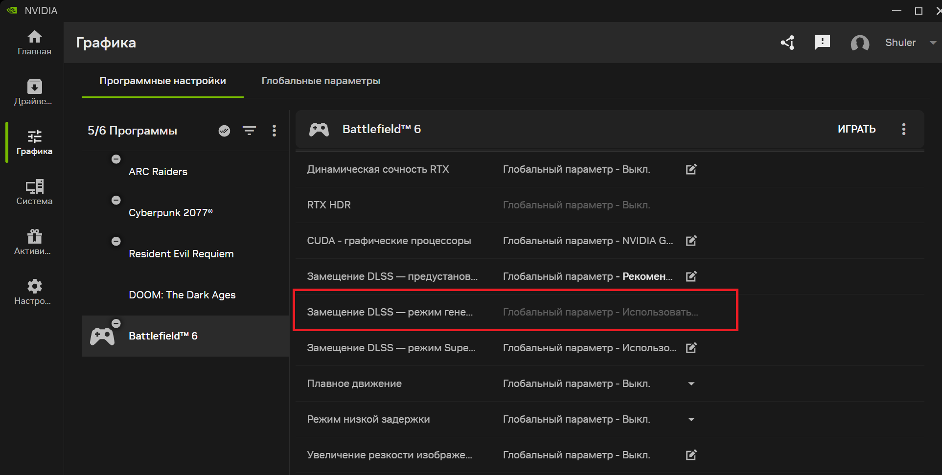Select the Главная home icon
This screenshot has height=475, width=942.
[x=34, y=43]
